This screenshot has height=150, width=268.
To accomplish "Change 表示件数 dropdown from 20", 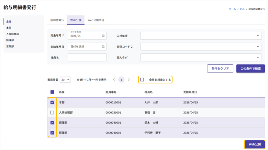I will pyautogui.click(x=65, y=80).
